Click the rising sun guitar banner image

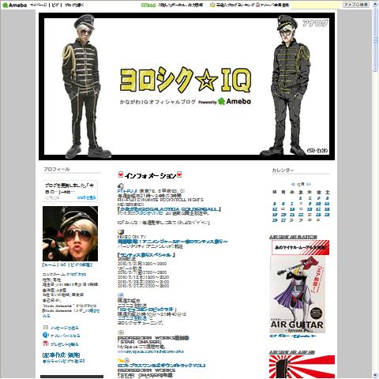(x=302, y=367)
